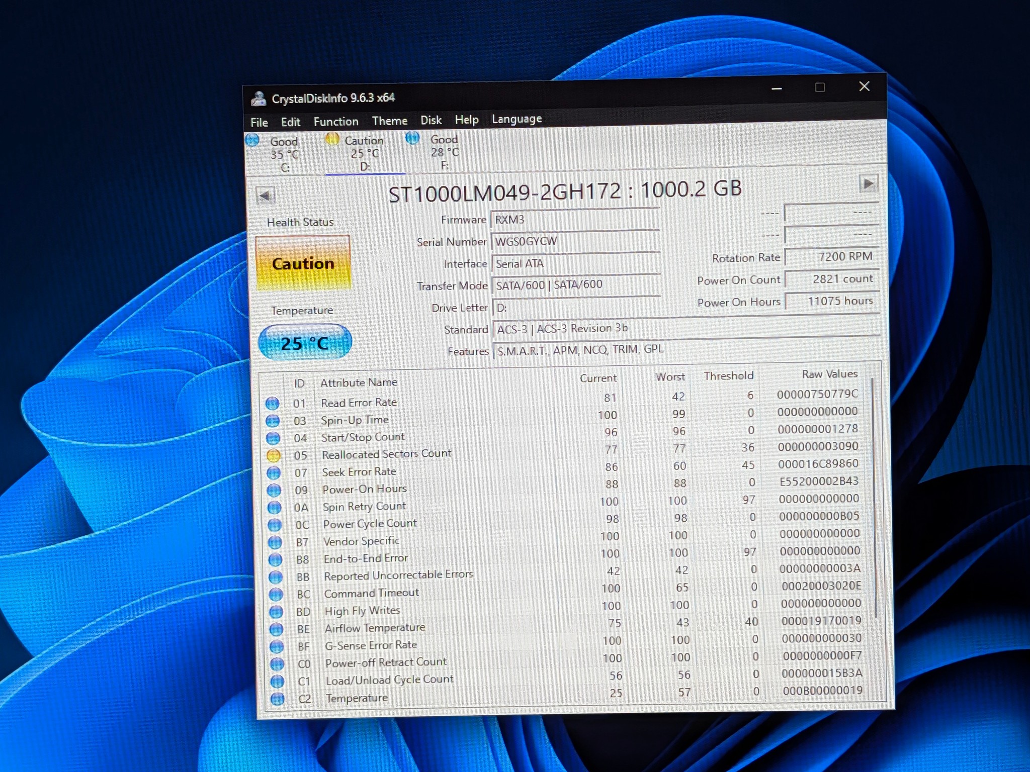1030x772 pixels.
Task: Minimize the CrystalDiskInfo window
Action: pyautogui.click(x=777, y=89)
